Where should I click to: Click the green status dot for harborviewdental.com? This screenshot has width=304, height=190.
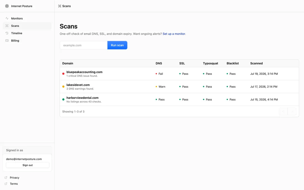tap(63, 99)
